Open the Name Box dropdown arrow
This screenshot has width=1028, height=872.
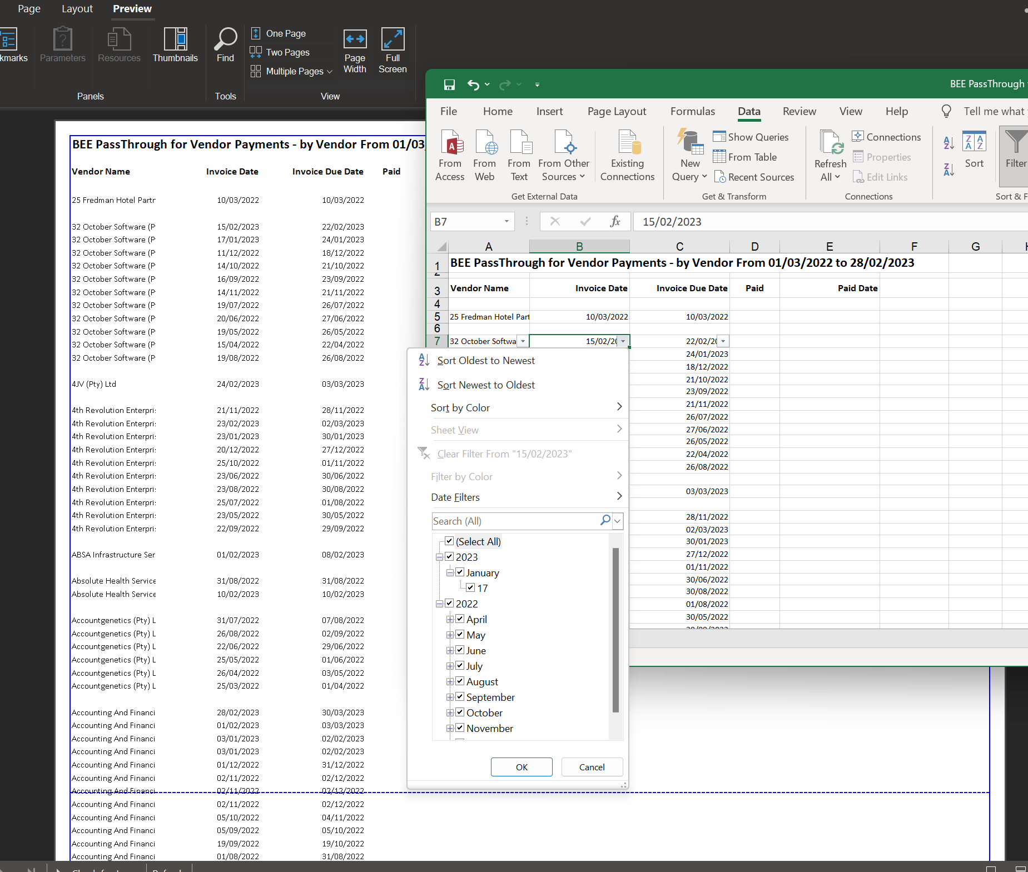click(506, 221)
